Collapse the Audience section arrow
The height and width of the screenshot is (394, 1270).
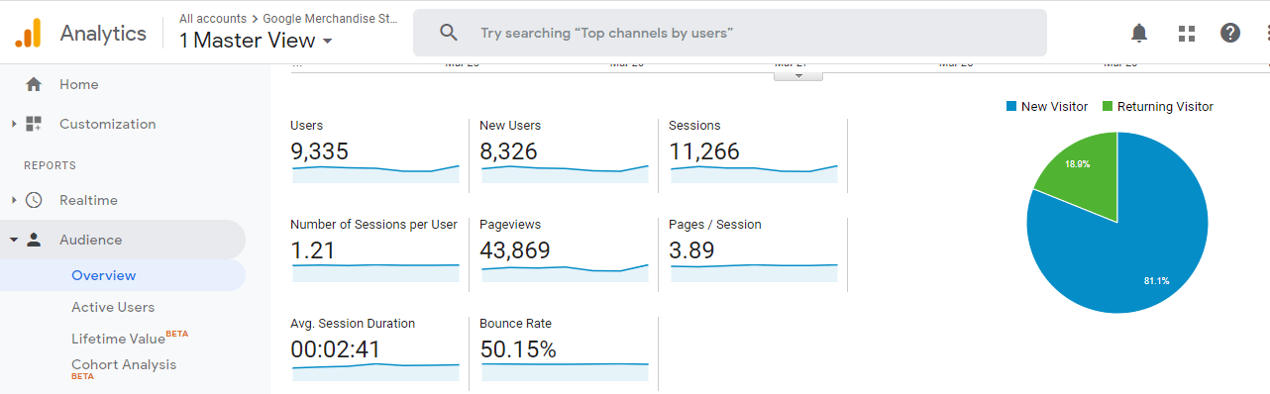(14, 240)
